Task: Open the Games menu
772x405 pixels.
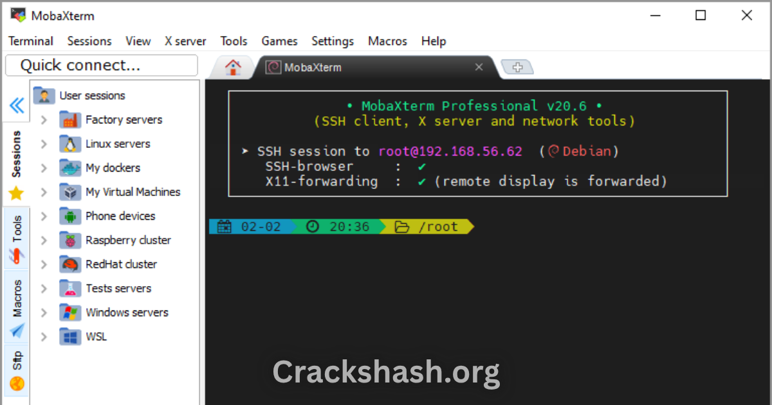Action: click(x=279, y=41)
